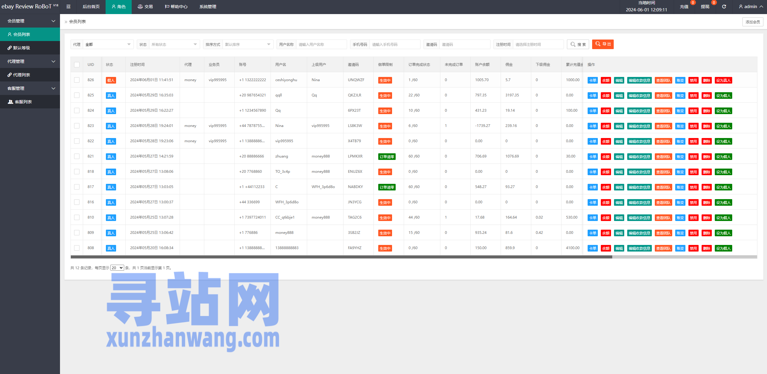
Task: Select 代理列表 in the sidebar
Action: (30, 75)
